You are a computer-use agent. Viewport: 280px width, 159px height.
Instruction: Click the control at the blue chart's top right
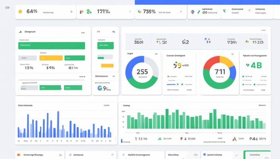coord(106,105)
